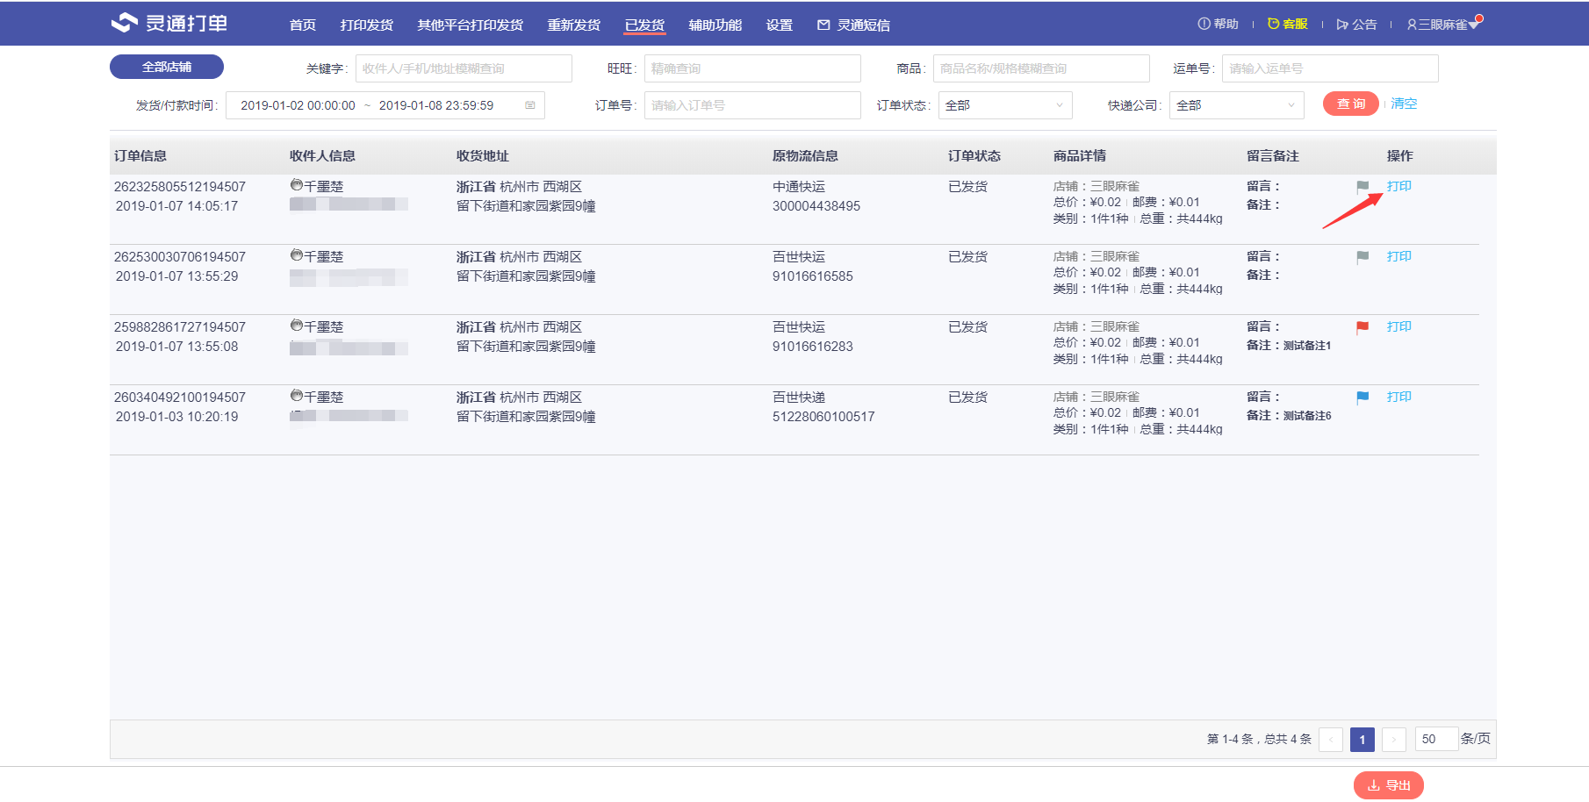Go to 首页 home tab
Screen dimensions: 1589x802
tap(303, 25)
